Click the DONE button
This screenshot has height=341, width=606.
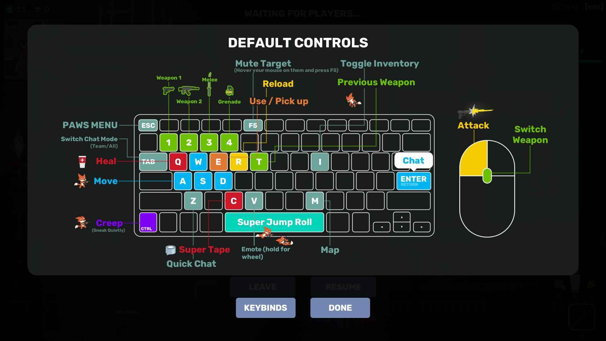pos(340,308)
